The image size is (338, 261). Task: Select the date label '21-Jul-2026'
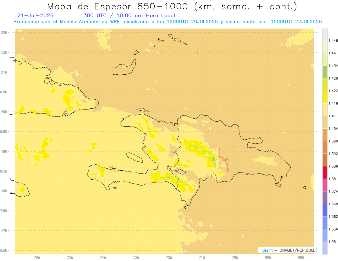[x=35, y=15]
